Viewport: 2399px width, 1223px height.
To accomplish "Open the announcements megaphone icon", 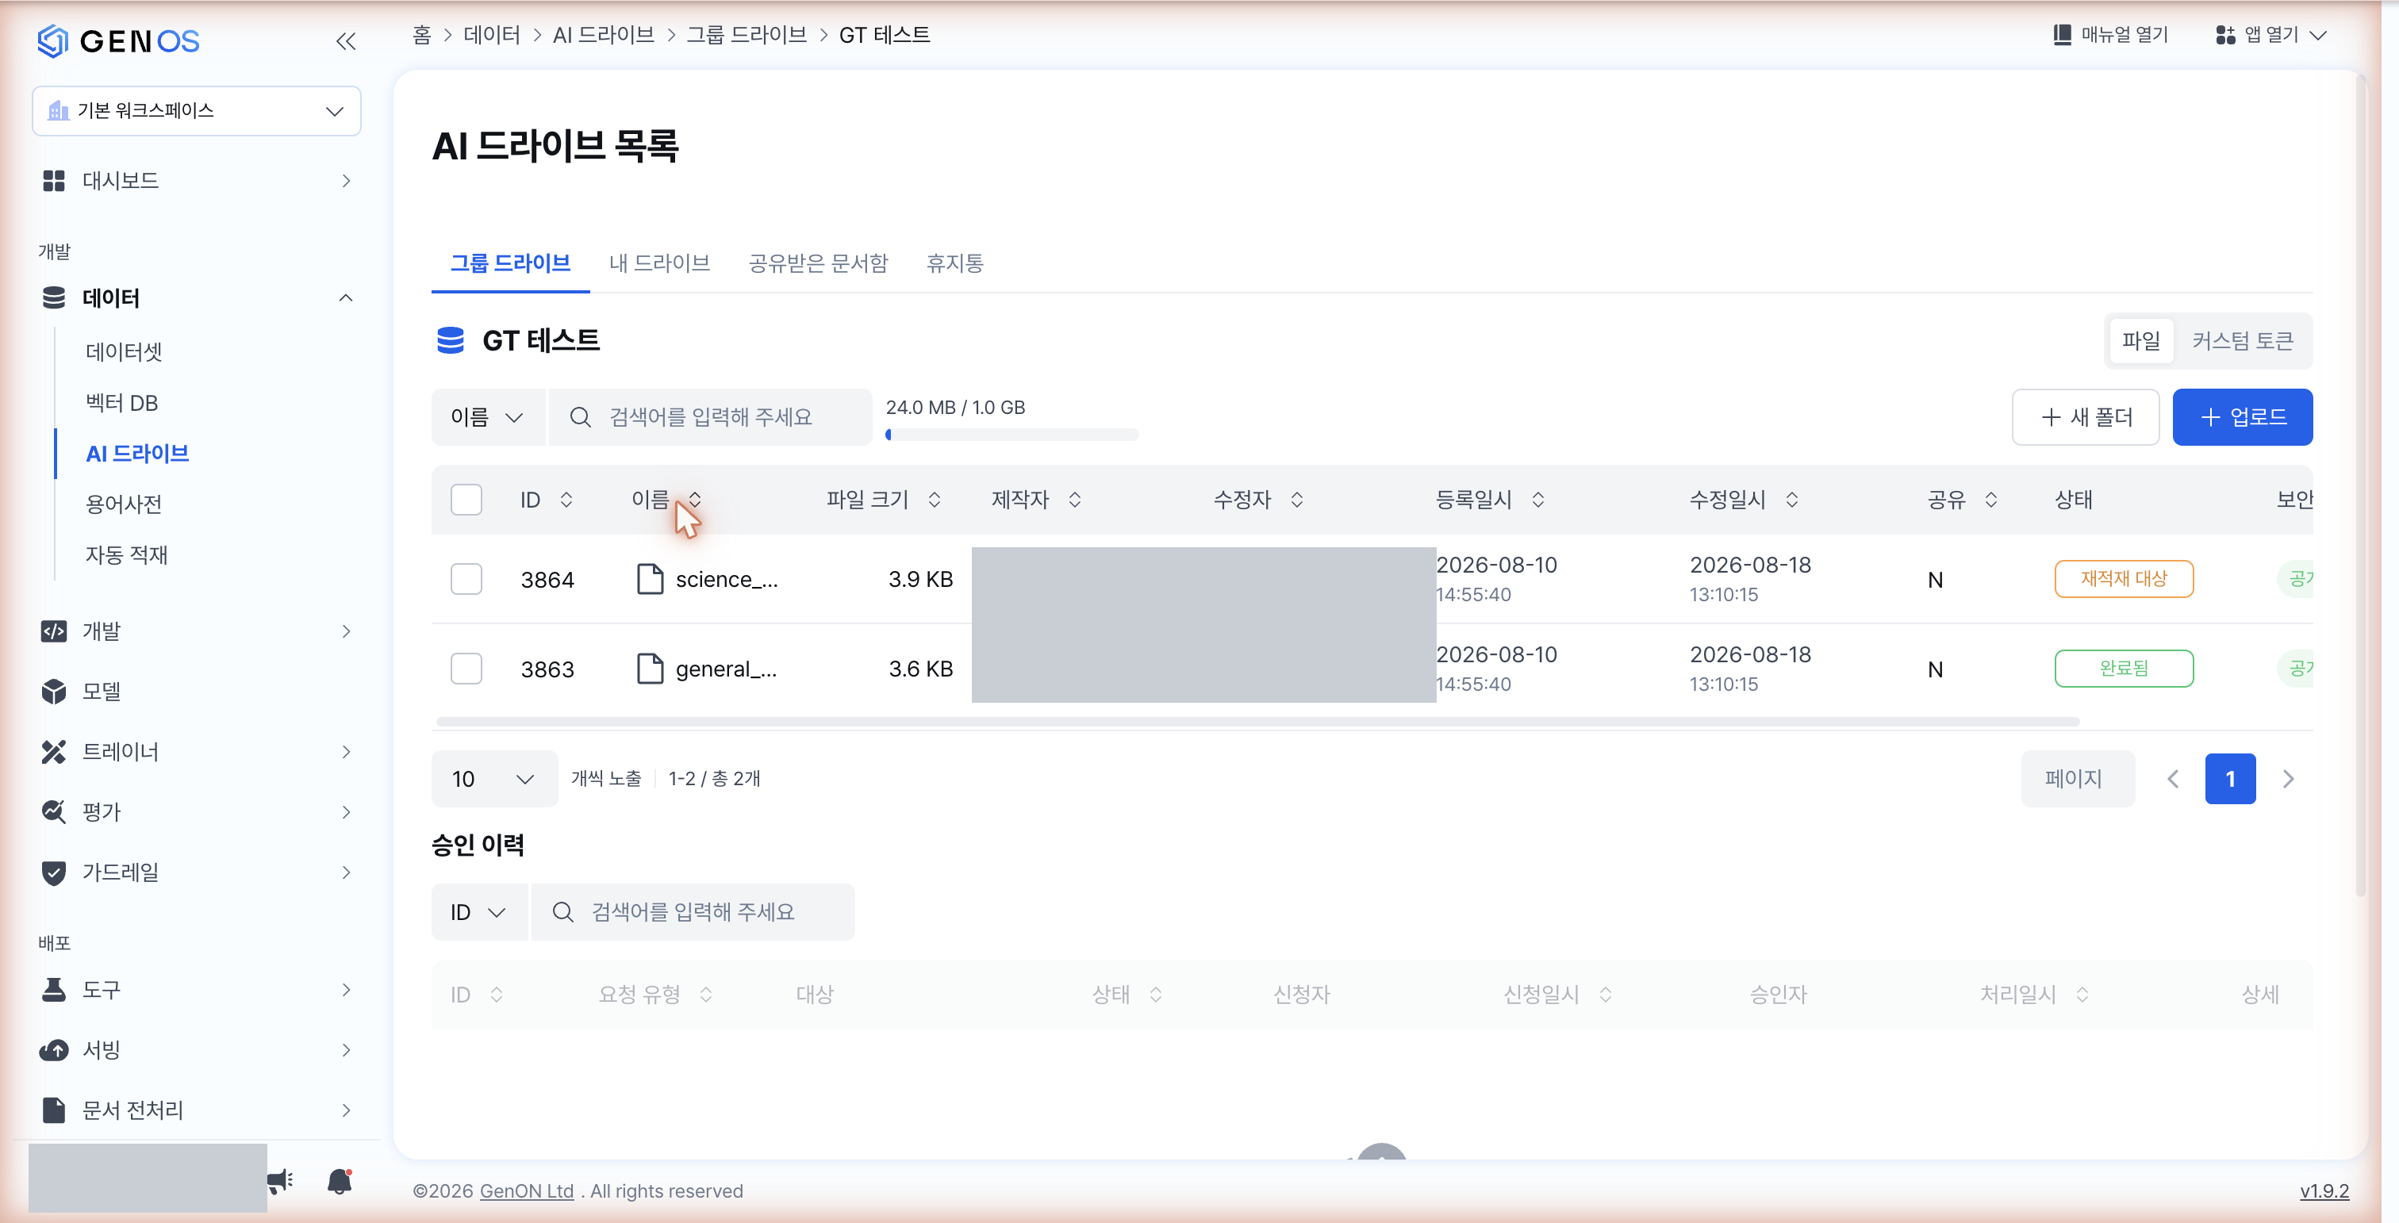I will click(x=279, y=1181).
